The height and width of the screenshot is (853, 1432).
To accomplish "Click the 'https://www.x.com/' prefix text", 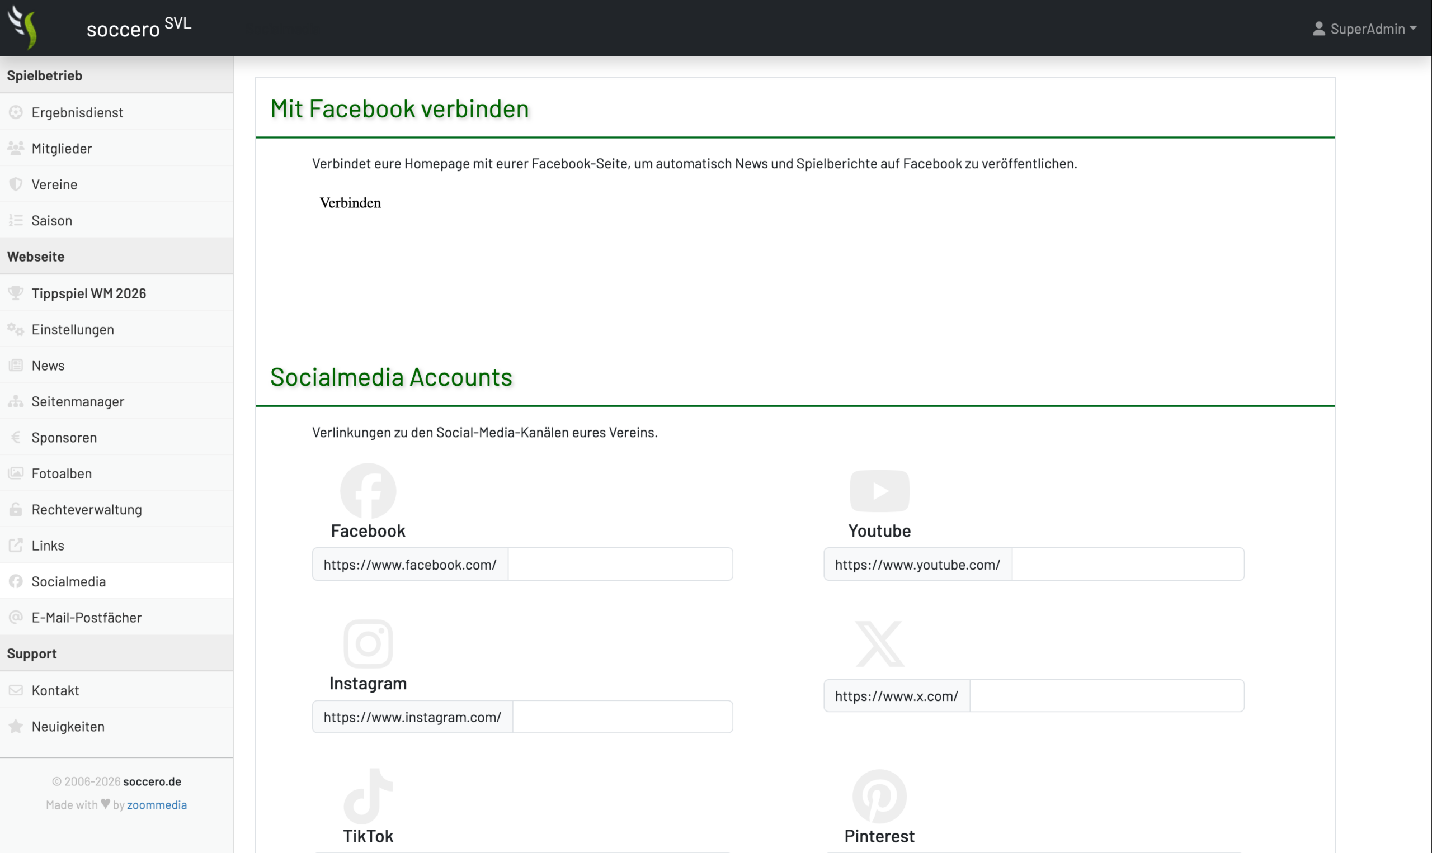I will point(897,696).
